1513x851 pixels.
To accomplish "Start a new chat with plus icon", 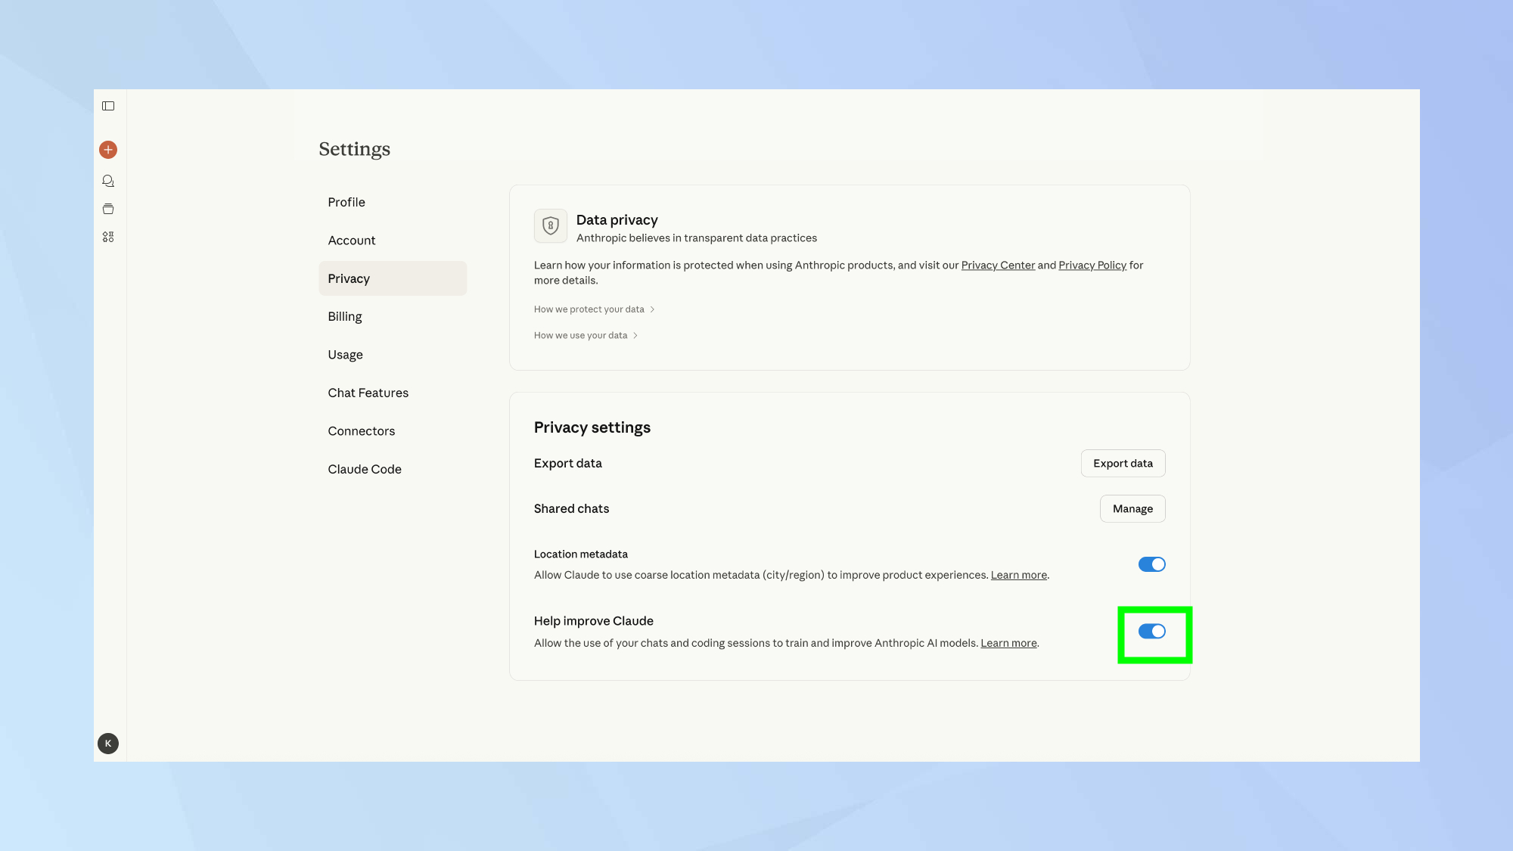I will [108, 150].
